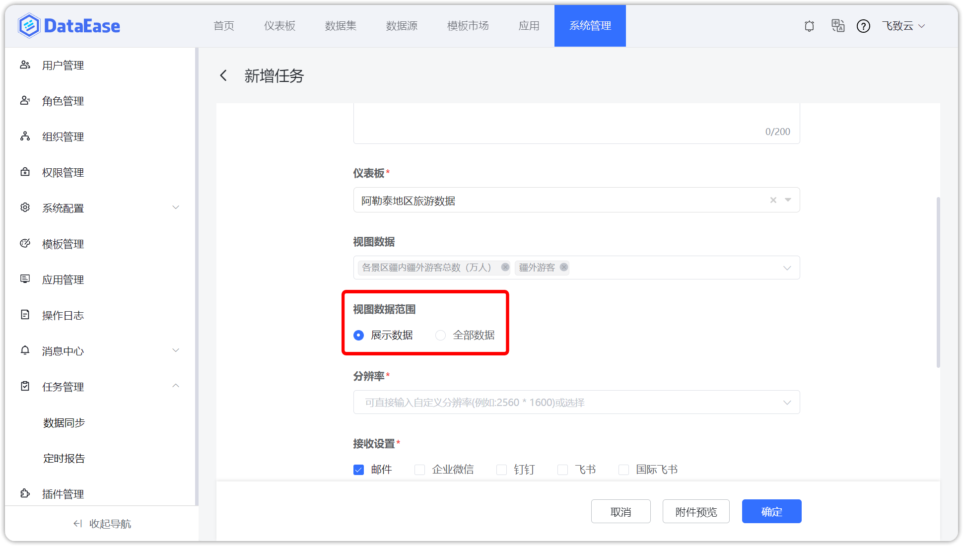This screenshot has width=963, height=546.
Task: Expand the 视图数据 multi-select dropdown
Action: (x=787, y=268)
